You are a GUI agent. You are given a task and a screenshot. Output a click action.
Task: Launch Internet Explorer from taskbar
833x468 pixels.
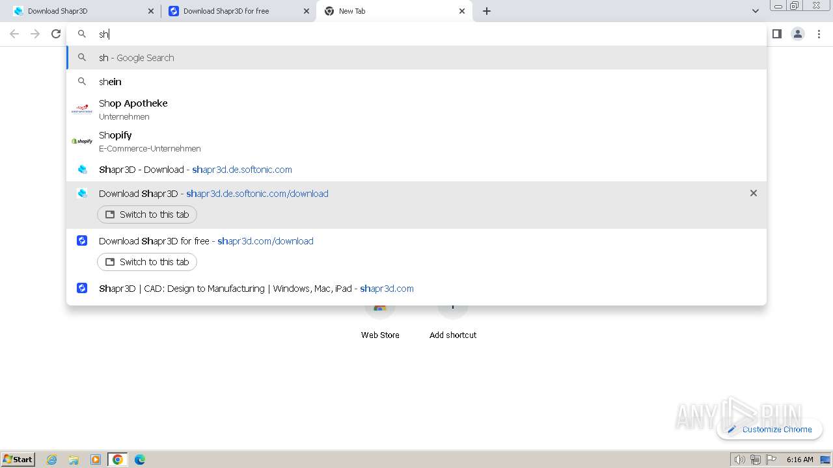(x=52, y=460)
